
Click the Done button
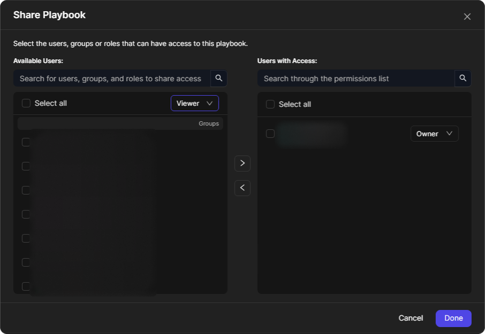pos(453,319)
